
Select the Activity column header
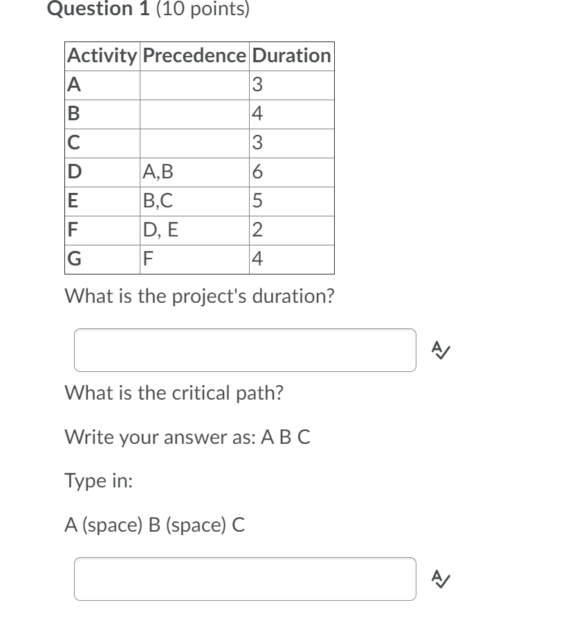tap(101, 56)
